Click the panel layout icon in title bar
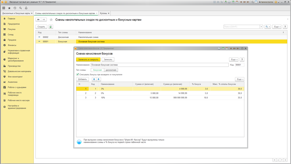This screenshot has width=291, height=164. pos(256,2)
